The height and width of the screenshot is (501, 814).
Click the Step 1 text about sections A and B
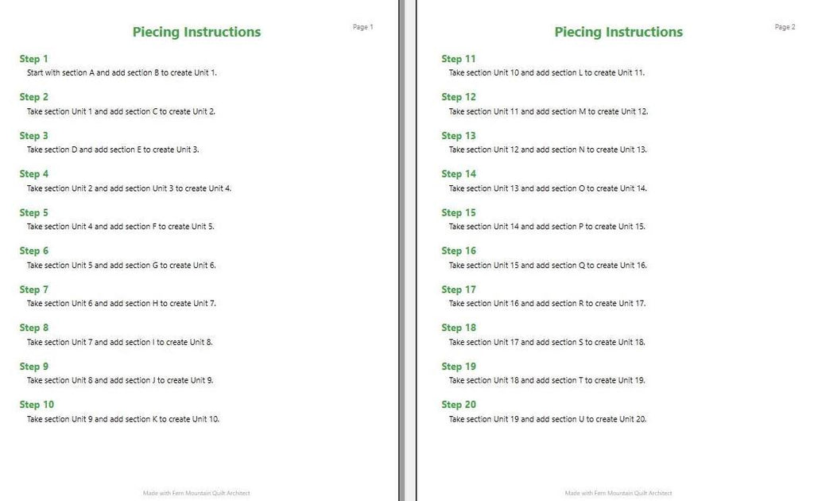tap(122, 72)
